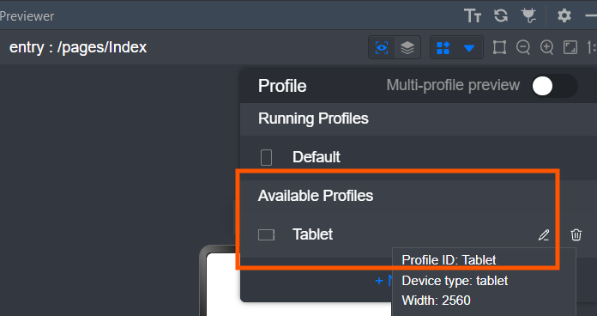
Task: Click the fit-to-screen icon
Action: click(570, 47)
